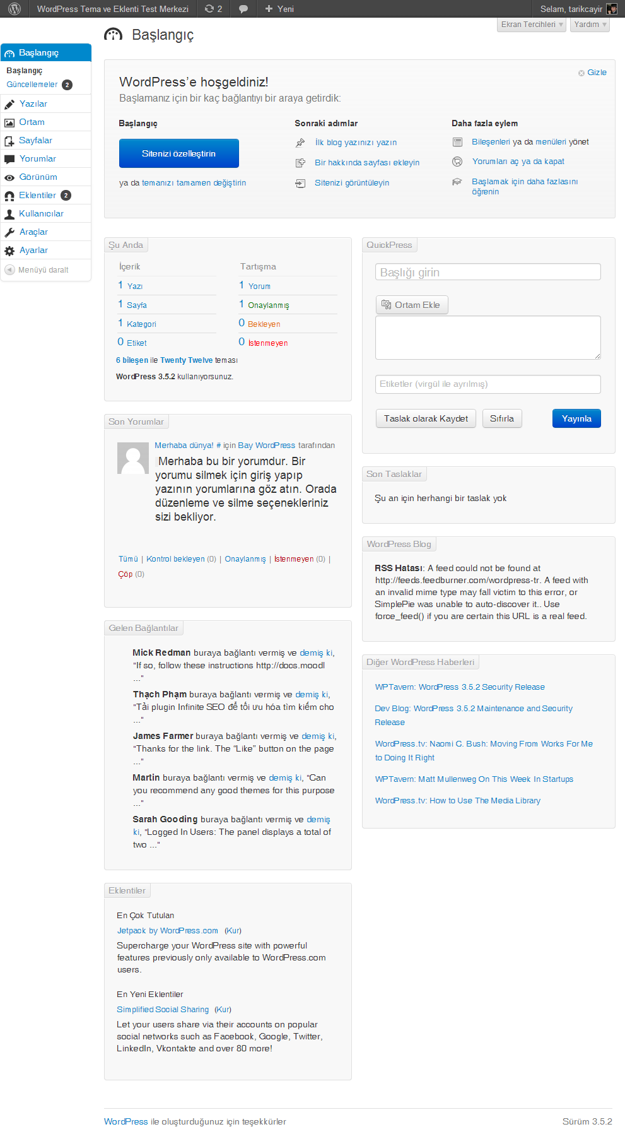
Task: Click the Yayınla publish button
Action: (576, 418)
